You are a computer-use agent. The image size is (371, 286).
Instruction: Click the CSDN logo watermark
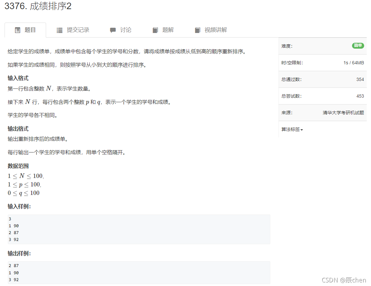point(331,280)
